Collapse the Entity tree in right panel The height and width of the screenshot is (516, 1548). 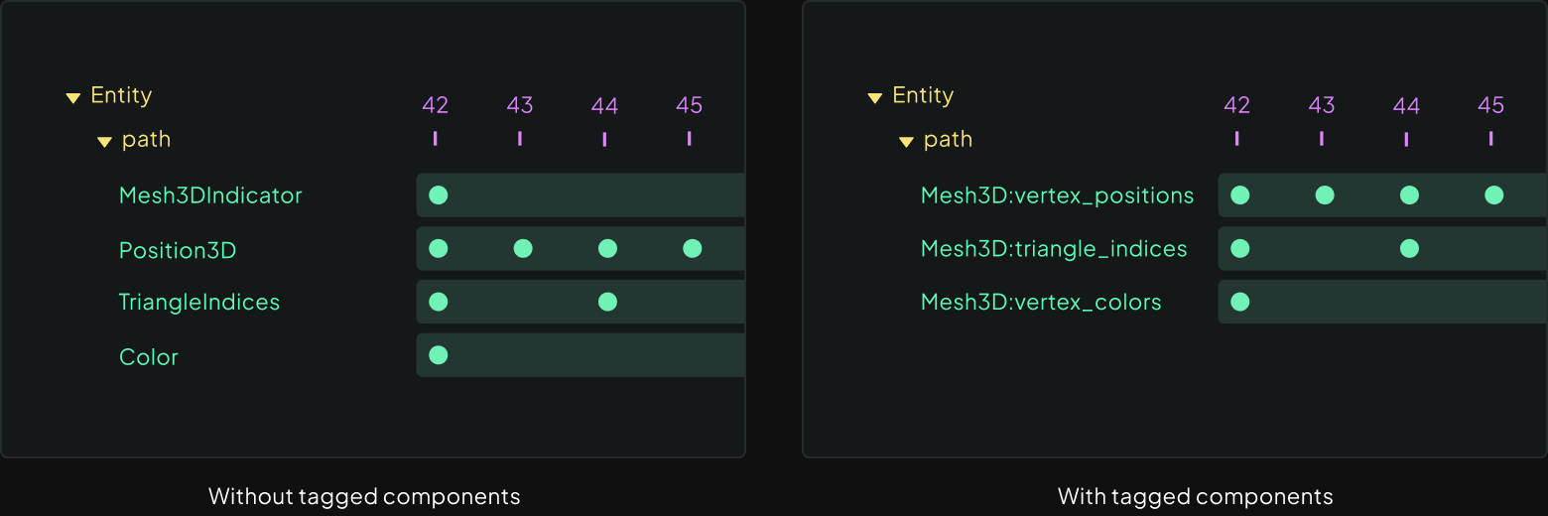874,97
